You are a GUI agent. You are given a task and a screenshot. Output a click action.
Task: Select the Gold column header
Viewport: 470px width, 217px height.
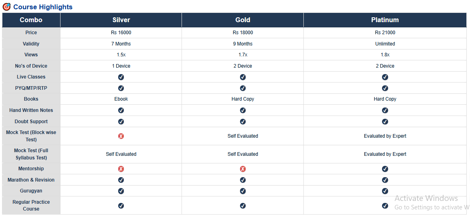pyautogui.click(x=243, y=20)
